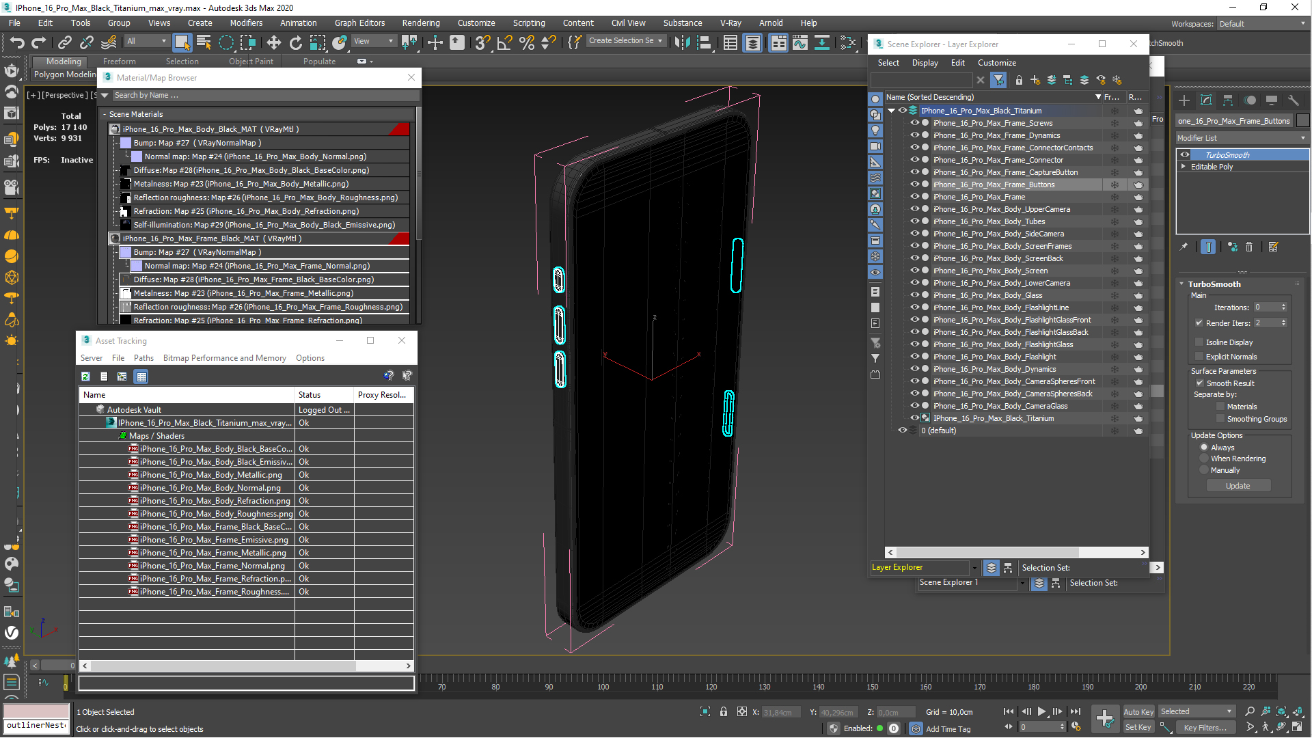Screen dimensions: 1312x738
Task: Enable Explicit Normals checkbox
Action: (1199, 357)
